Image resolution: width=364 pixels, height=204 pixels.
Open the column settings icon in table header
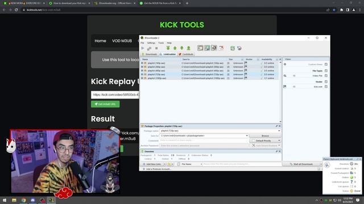click(x=280, y=59)
